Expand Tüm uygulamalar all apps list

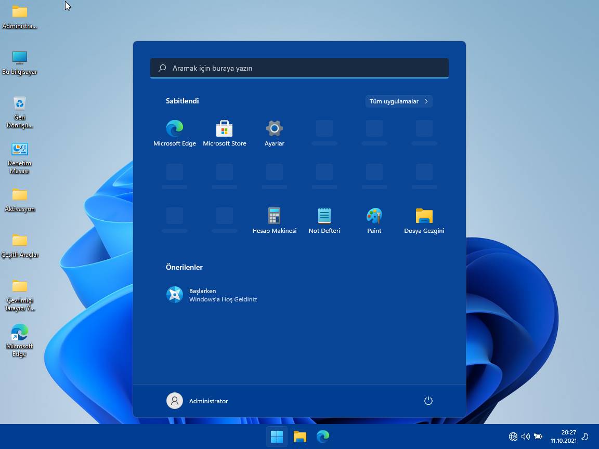(x=399, y=101)
